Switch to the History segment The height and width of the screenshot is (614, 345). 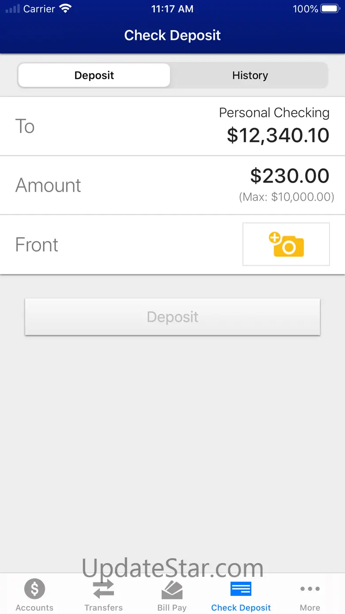[x=250, y=75]
